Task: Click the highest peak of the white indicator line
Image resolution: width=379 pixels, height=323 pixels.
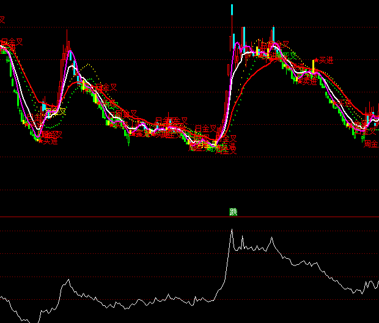Action: pos(232,229)
